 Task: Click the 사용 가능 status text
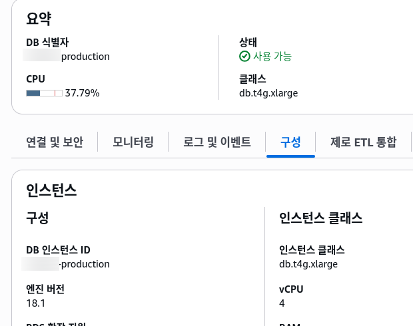pyautogui.click(x=272, y=57)
